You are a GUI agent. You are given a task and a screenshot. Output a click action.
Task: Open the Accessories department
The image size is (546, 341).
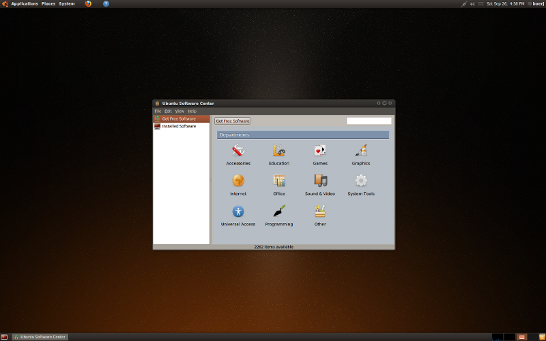pos(238,155)
